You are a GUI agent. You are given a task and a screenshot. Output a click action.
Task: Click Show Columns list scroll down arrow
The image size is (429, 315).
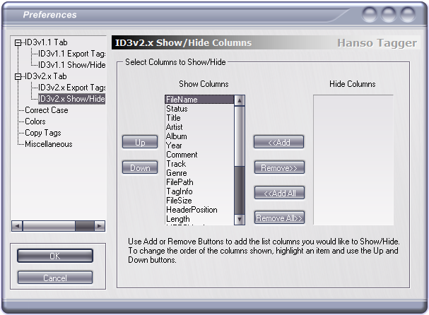click(240, 219)
